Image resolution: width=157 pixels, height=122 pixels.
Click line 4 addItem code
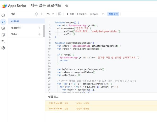[91, 31]
